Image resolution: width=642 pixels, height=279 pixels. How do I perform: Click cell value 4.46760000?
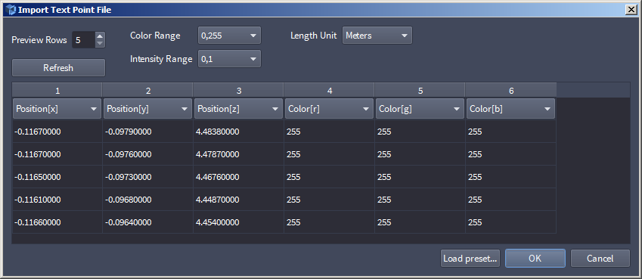[239, 177]
